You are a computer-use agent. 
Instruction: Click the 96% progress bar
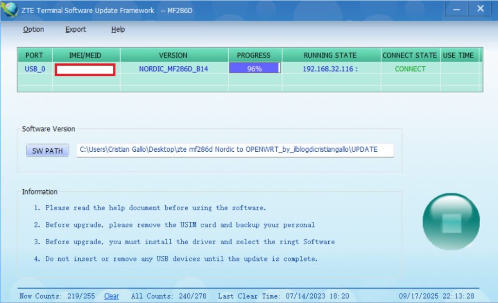tap(254, 69)
